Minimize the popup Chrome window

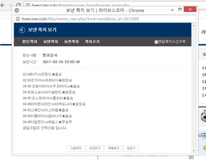(x=172, y=10)
